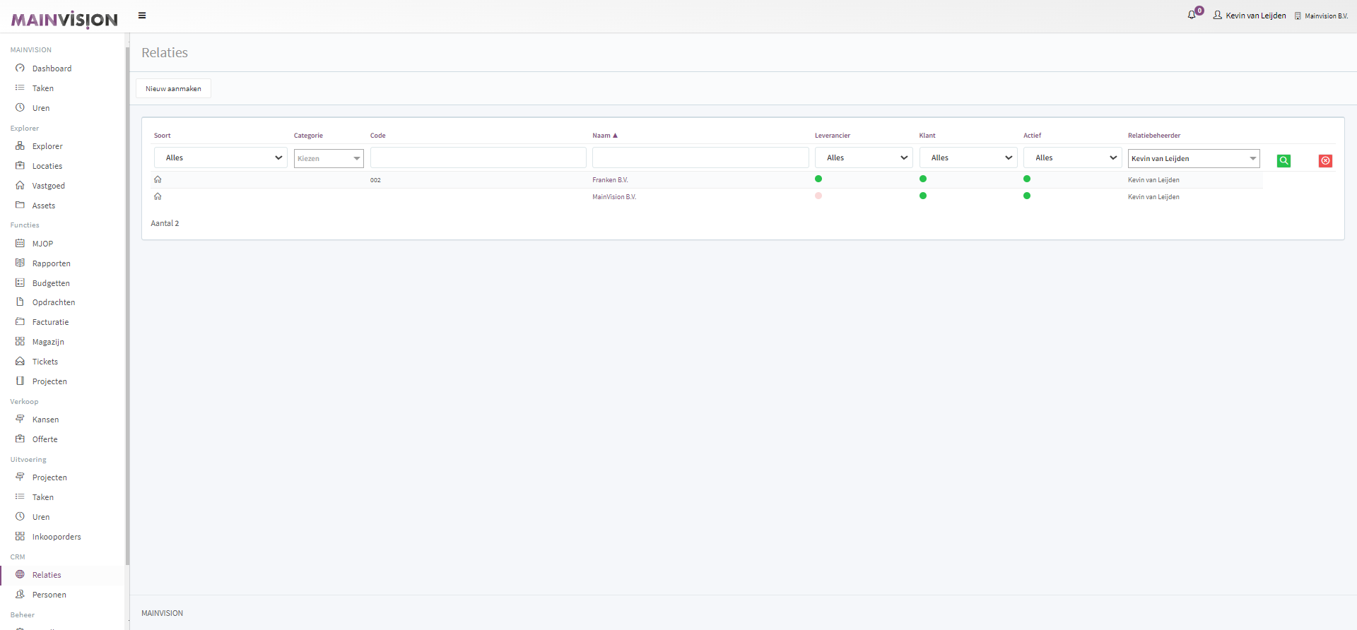Sort by the Naam column header

(x=605, y=136)
